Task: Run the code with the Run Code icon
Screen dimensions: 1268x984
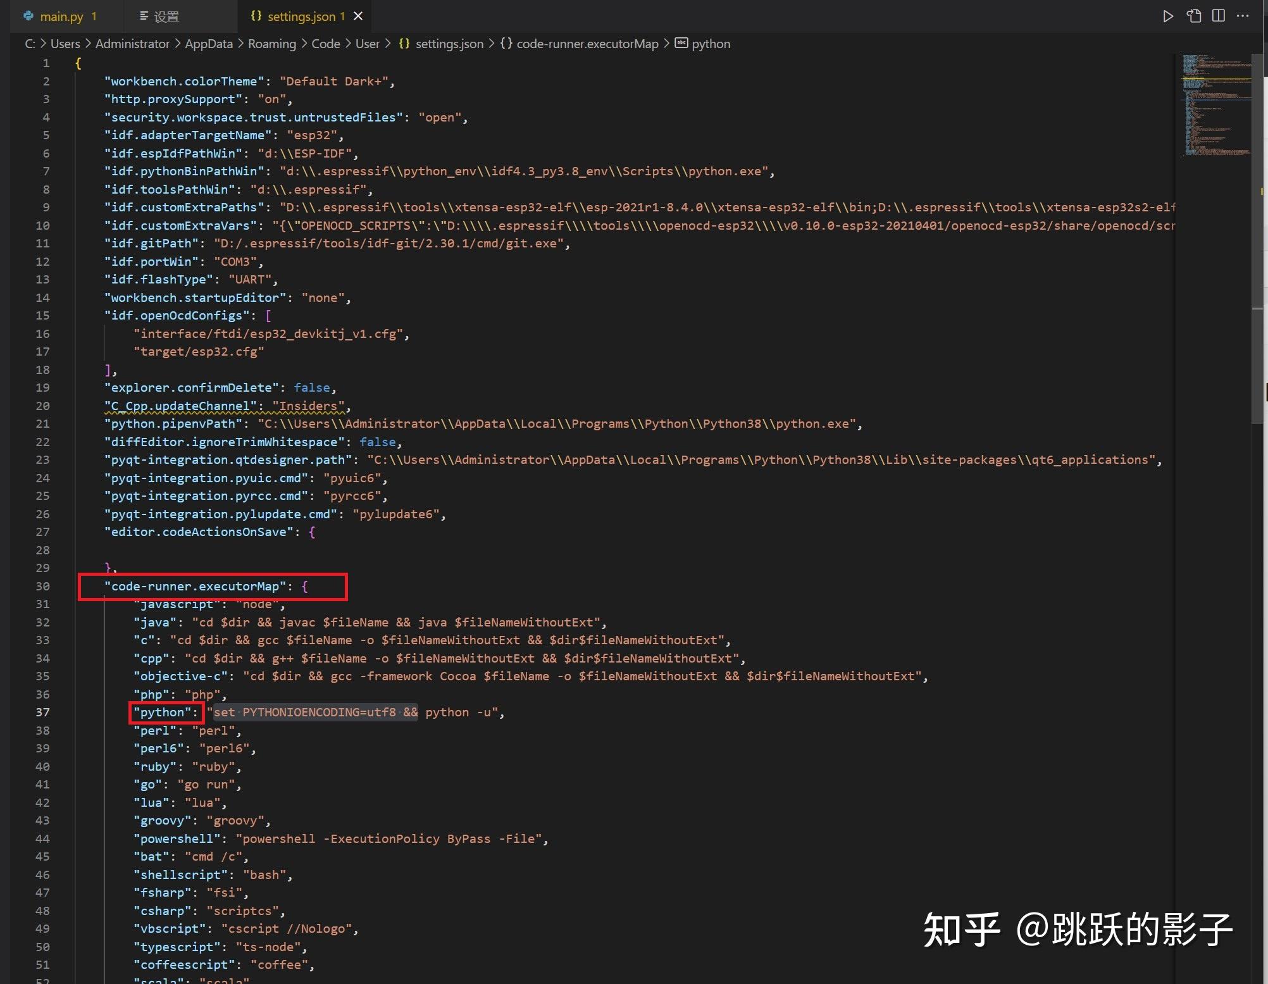Action: pos(1167,16)
